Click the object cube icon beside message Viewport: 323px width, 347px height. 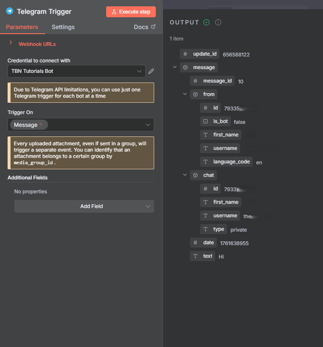coord(185,67)
